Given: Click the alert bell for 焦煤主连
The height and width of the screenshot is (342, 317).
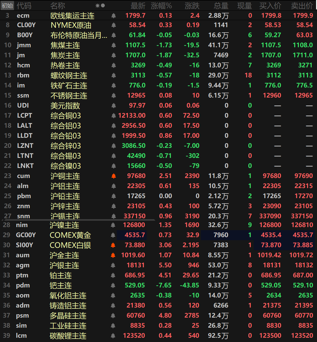Looking at the screenshot, I should click(x=114, y=45).
